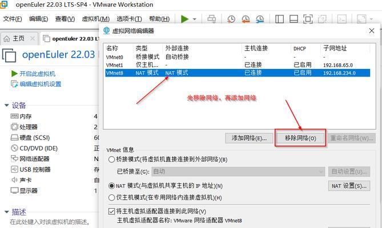This screenshot has width=382, height=228.
Task: Click the 名称 column header
Action: [x=112, y=48]
